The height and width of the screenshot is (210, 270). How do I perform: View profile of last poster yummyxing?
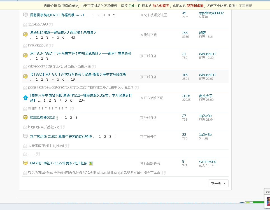point(207,161)
